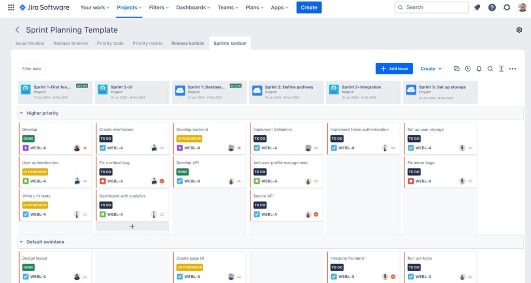Click the board settings gear beside title
Image resolution: width=531 pixels, height=283 pixels.
coord(519,30)
